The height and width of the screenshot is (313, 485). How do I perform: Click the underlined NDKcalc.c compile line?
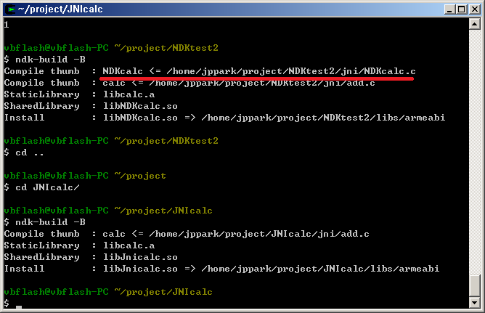pyautogui.click(x=210, y=71)
